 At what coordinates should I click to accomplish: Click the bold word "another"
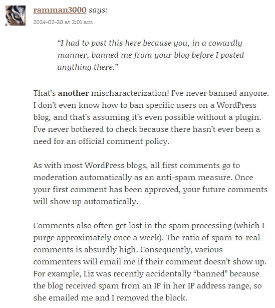[x=73, y=93]
